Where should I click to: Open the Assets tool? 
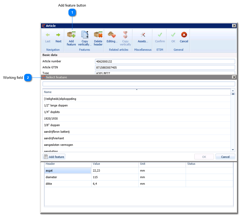143,37
